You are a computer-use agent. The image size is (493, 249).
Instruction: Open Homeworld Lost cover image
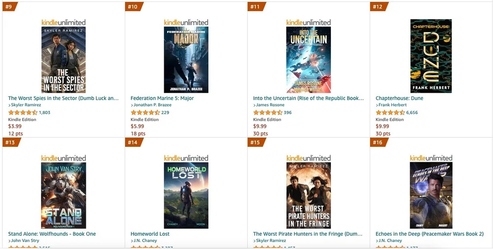[x=186, y=195]
